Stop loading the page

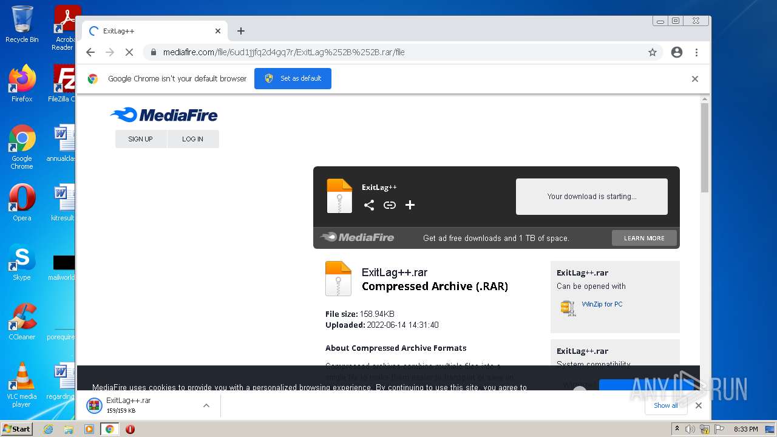coord(129,52)
